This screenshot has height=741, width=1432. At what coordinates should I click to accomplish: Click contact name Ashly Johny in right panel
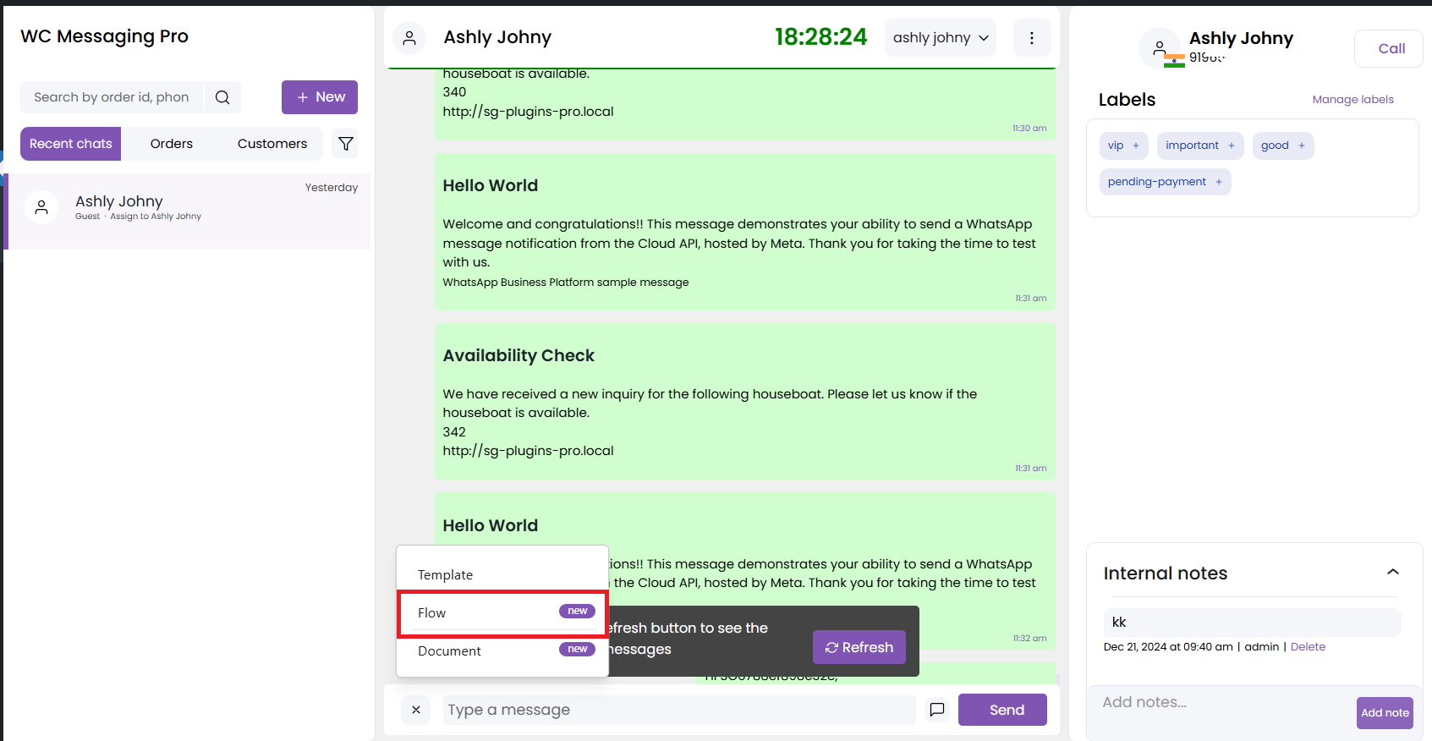[1241, 38]
